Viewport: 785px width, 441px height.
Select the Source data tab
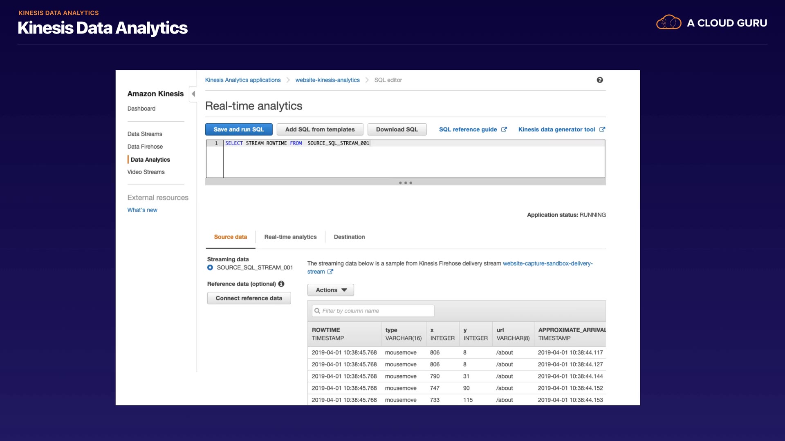tap(230, 237)
